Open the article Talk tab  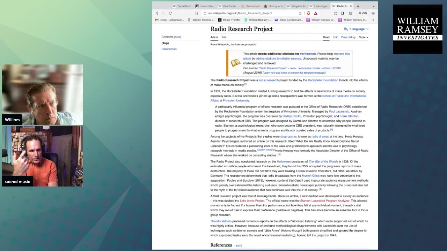click(224, 37)
